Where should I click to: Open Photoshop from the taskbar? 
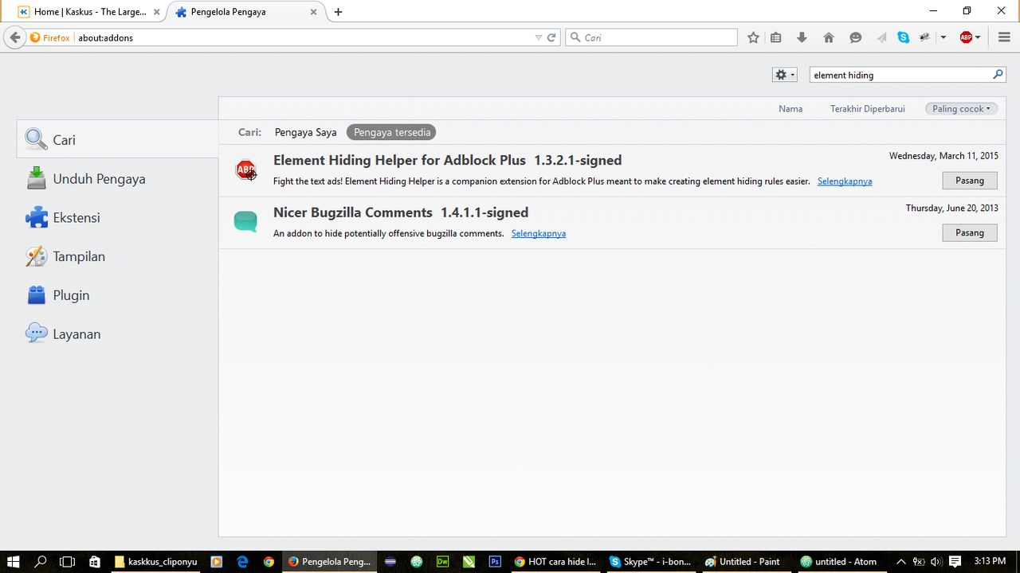[x=495, y=562]
